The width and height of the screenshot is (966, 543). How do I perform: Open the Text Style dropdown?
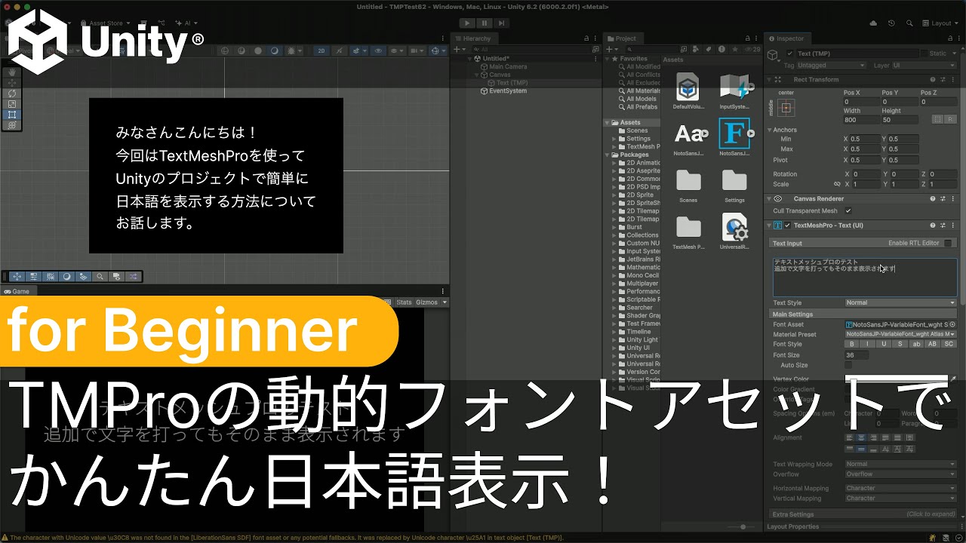click(x=900, y=302)
